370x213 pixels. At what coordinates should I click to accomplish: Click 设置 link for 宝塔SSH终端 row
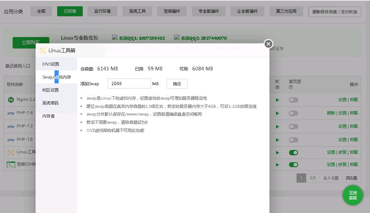point(331,165)
